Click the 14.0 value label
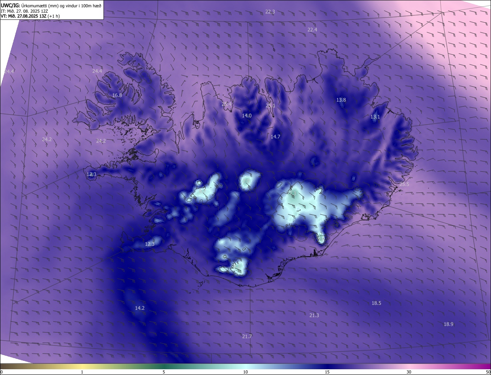The image size is (491, 375). tap(247, 116)
